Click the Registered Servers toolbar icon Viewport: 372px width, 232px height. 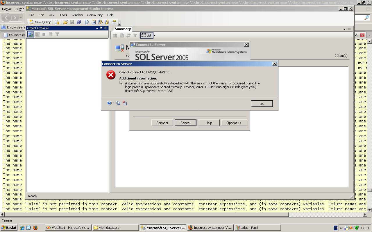[87, 22]
